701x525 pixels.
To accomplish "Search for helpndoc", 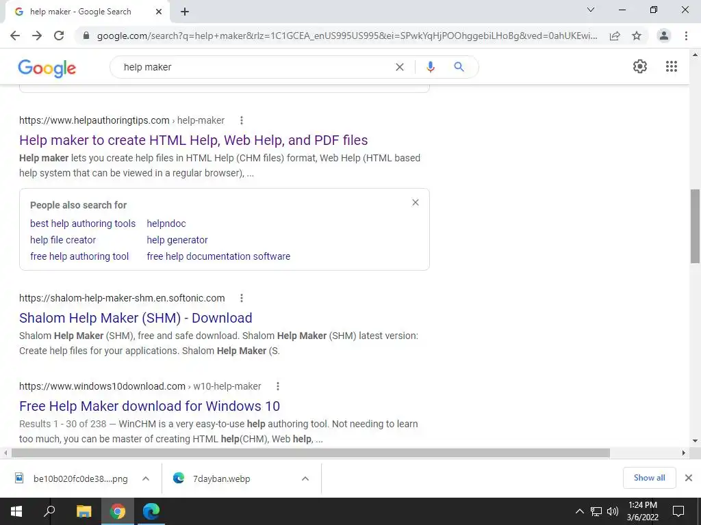I will [166, 224].
